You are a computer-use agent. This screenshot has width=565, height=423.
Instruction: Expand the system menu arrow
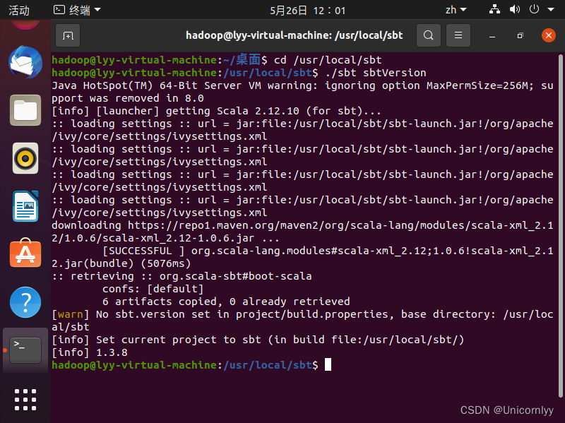point(551,10)
